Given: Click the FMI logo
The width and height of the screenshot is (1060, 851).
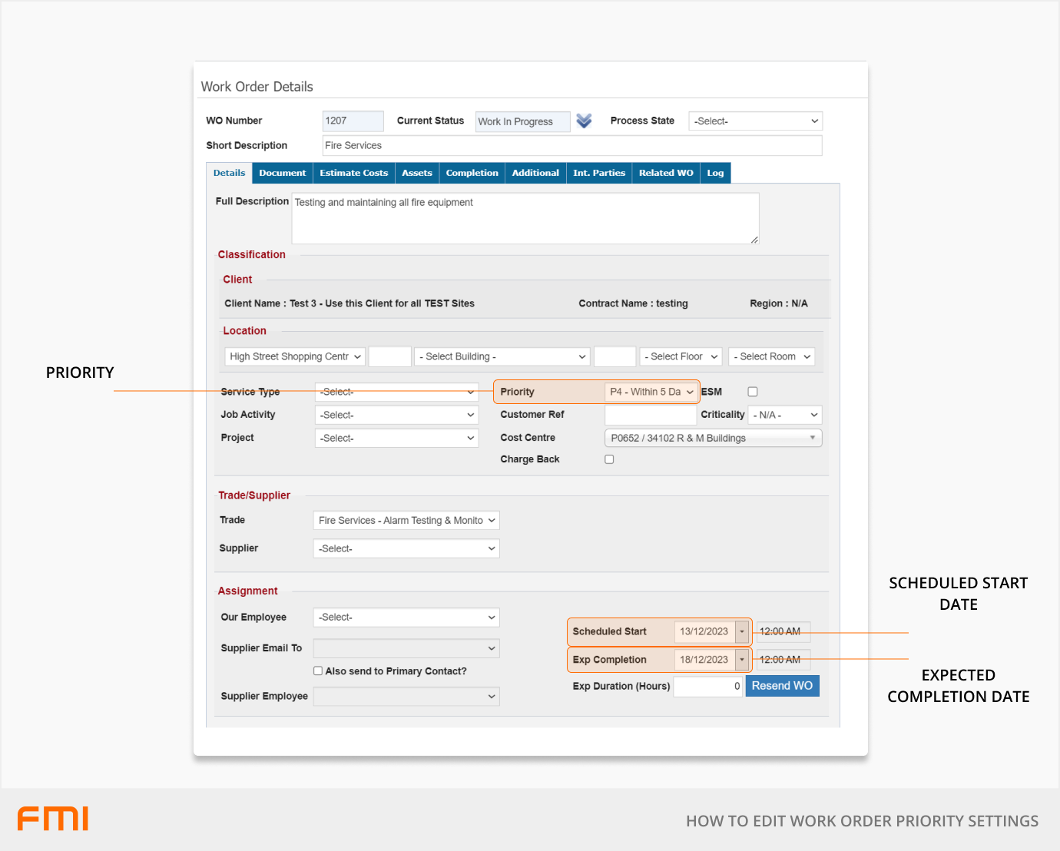Looking at the screenshot, I should pyautogui.click(x=53, y=819).
